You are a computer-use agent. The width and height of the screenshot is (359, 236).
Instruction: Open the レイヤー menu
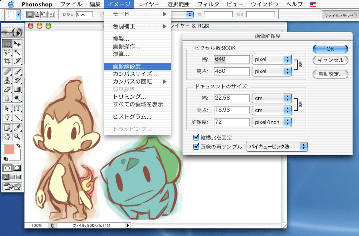(x=149, y=4)
